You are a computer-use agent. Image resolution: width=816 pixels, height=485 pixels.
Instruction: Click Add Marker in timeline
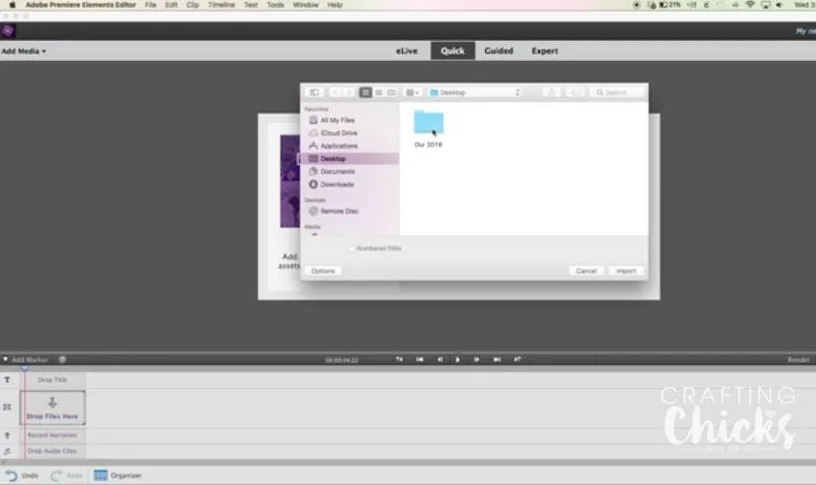(30, 360)
